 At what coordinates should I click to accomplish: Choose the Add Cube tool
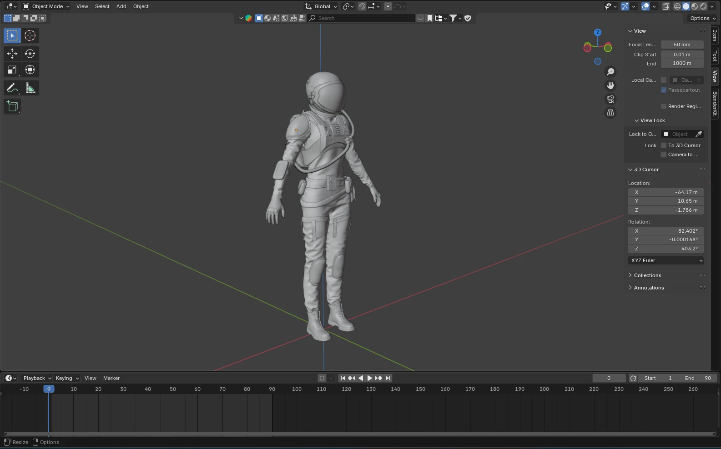pos(12,106)
